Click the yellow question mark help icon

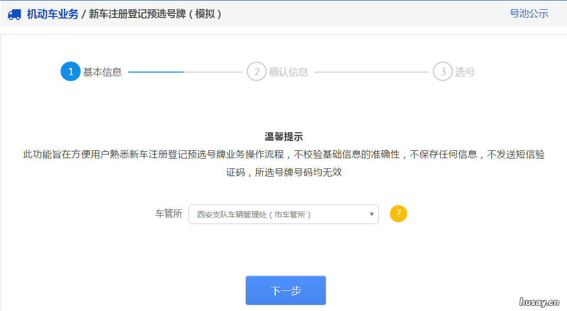point(398,213)
